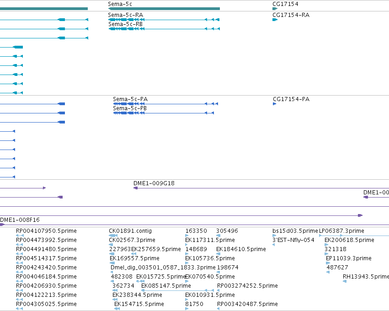Click RP004514317.5prime EST label

pyautogui.click(x=46, y=258)
